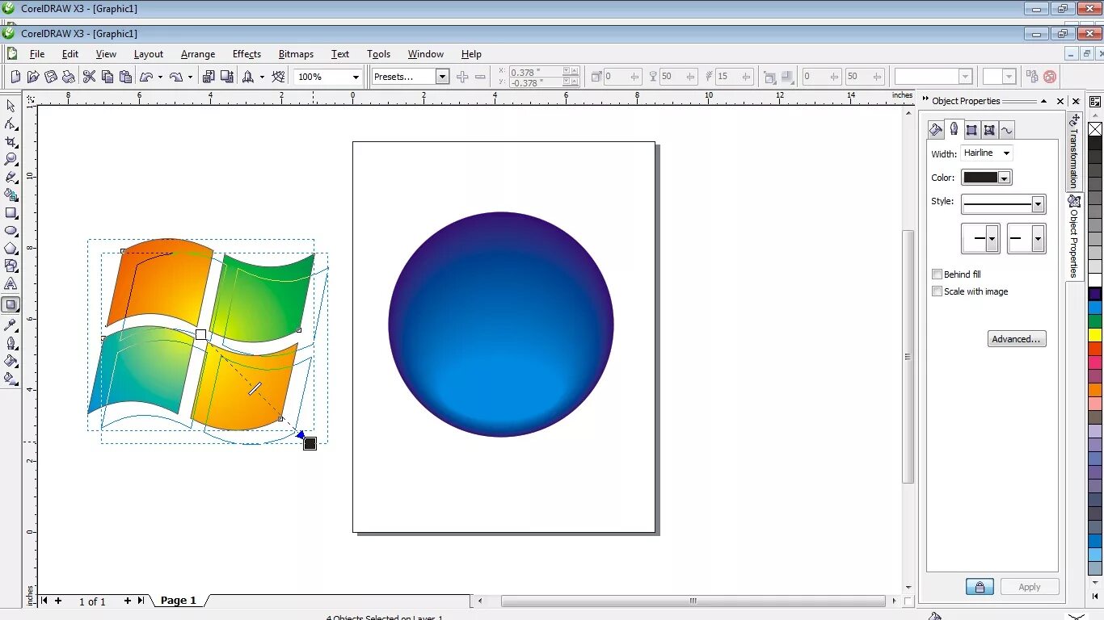Select the Fill tool bucket
Screen dimensions: 1104x620
[x=11, y=361]
